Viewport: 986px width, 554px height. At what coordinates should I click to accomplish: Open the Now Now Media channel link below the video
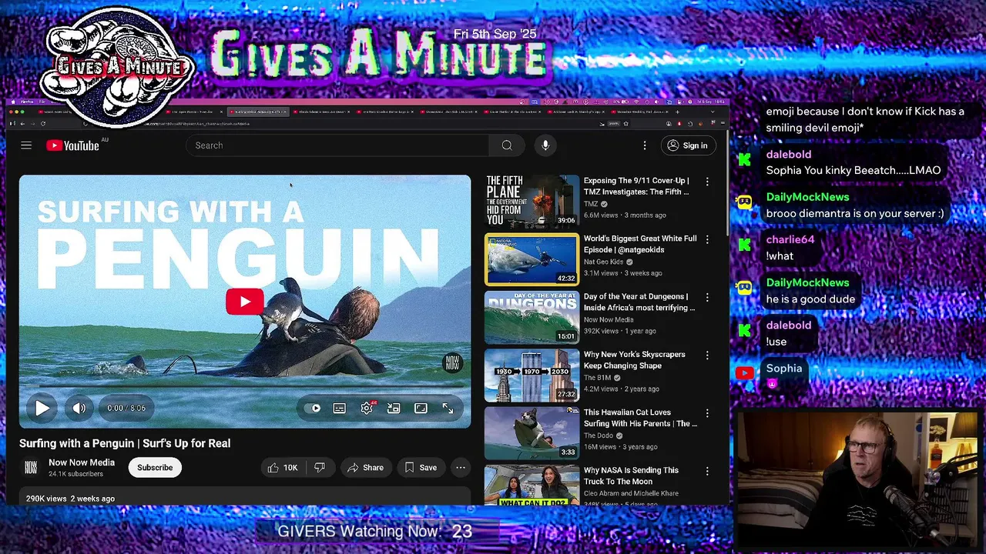[82, 462]
